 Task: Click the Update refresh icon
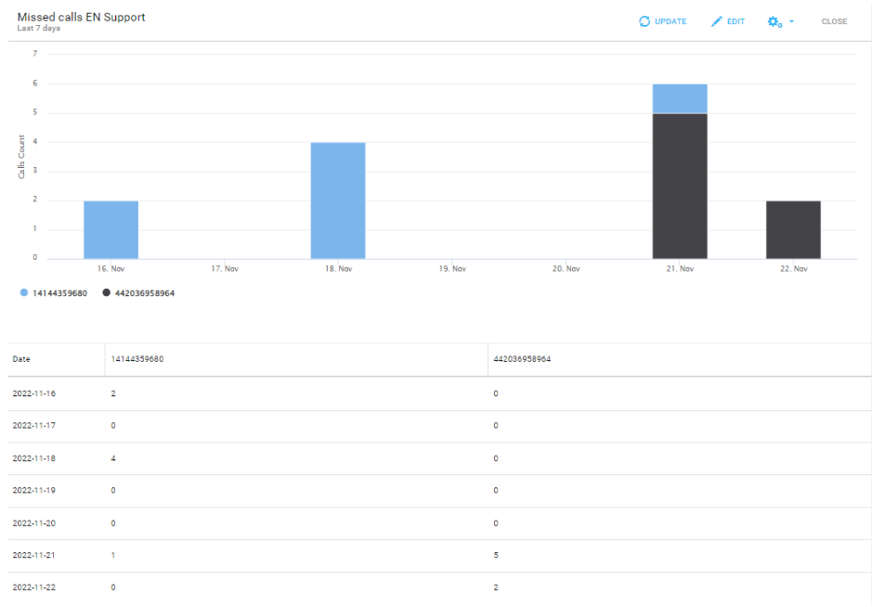tap(644, 21)
